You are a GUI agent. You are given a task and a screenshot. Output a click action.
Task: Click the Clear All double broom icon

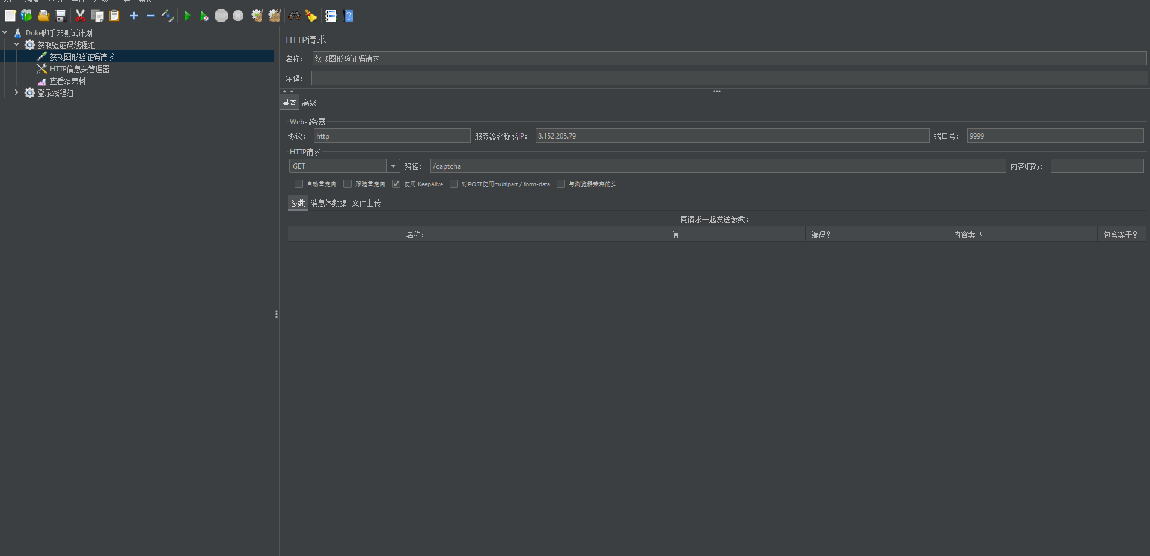(275, 16)
